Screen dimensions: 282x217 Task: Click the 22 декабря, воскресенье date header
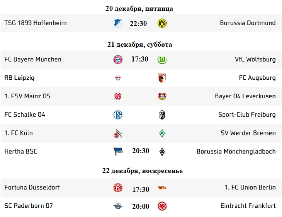[x=143, y=171]
